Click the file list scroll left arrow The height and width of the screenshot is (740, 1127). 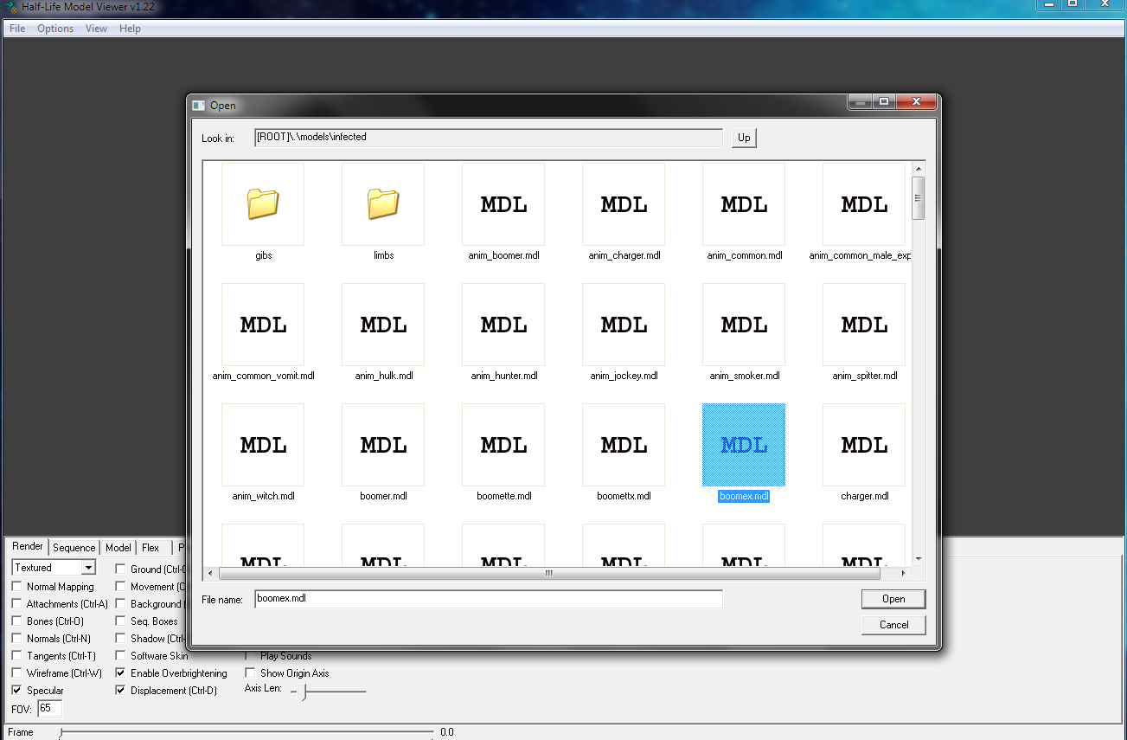coord(209,573)
